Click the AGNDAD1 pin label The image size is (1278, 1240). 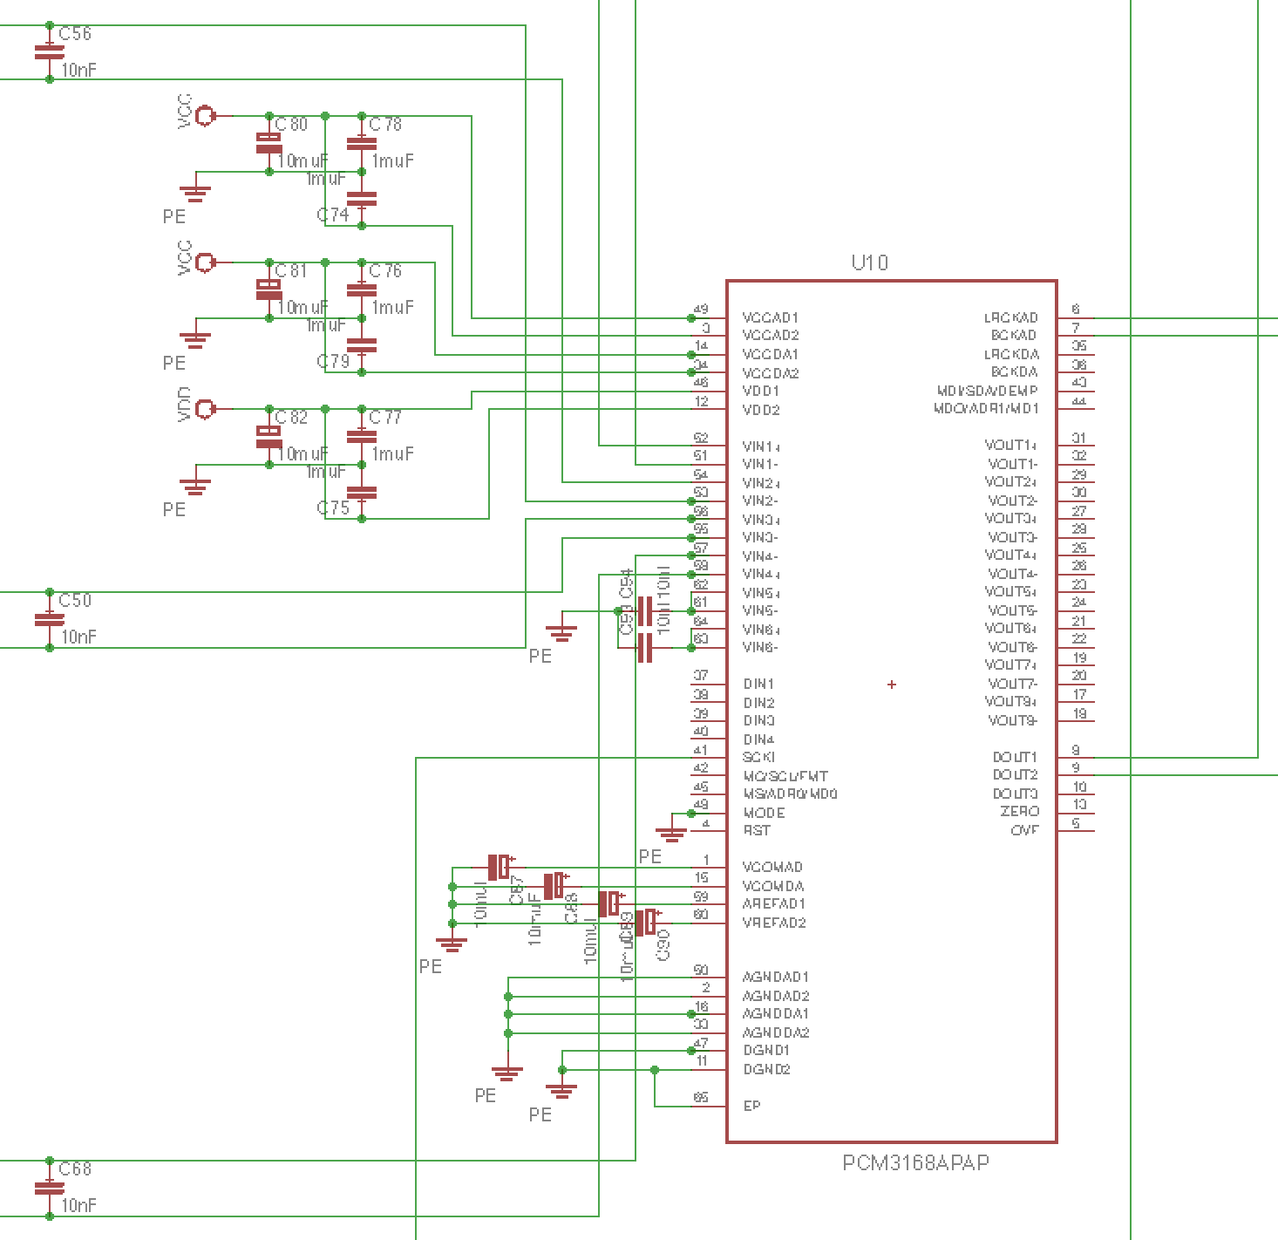776,977
